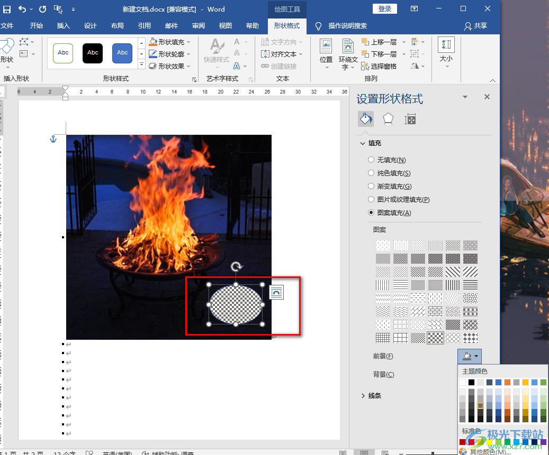This screenshot has width=549, height=455.
Task: Open the Review (审阅) tab
Action: tap(199, 26)
